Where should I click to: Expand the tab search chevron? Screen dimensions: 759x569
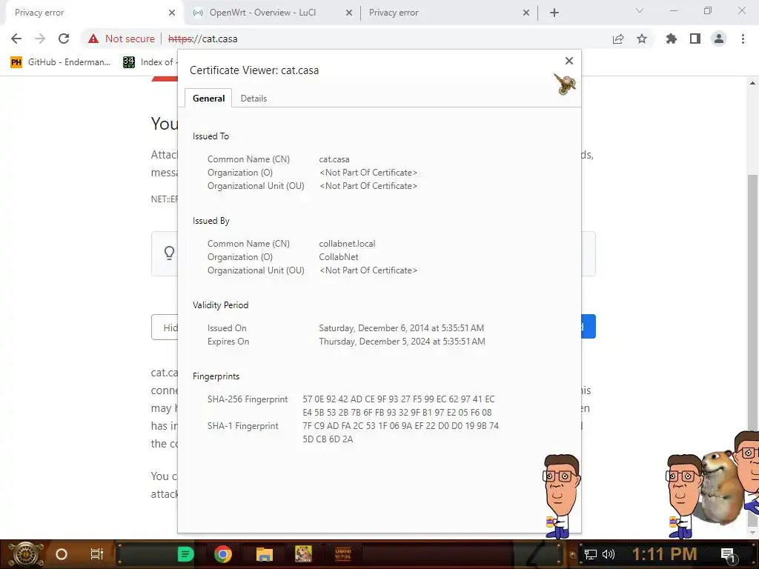pyautogui.click(x=640, y=10)
